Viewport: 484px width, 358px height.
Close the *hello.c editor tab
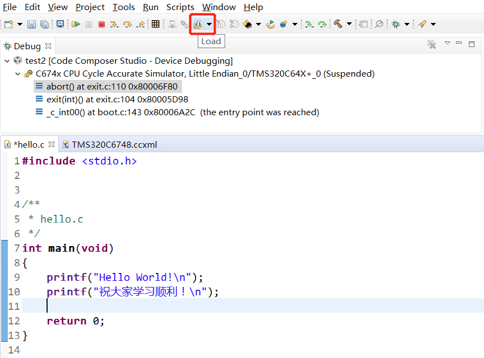(52, 144)
